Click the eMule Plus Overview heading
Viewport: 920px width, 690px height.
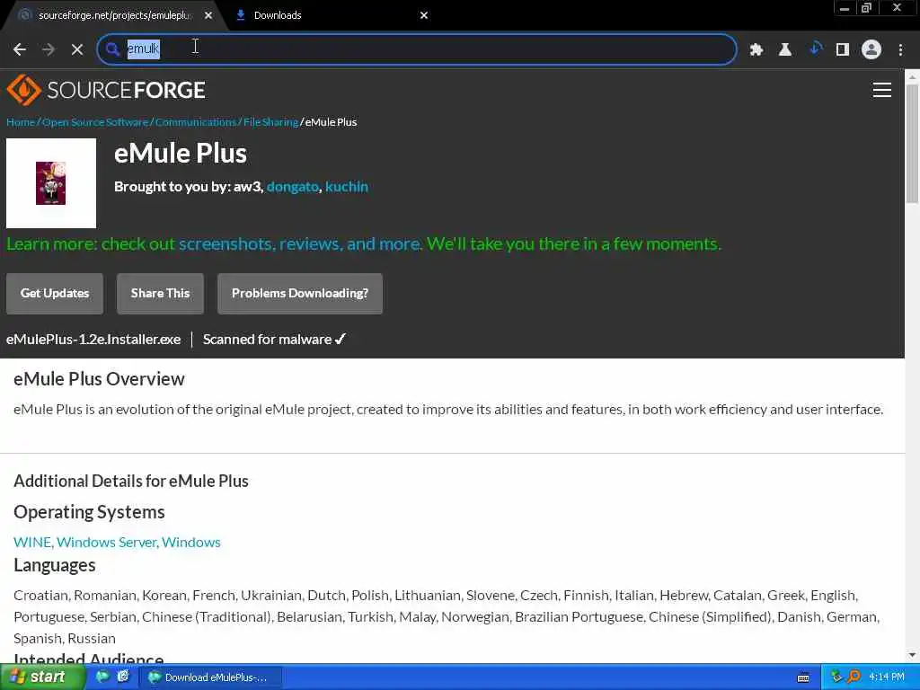99,379
